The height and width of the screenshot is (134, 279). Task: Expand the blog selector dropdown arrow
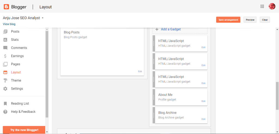pyautogui.click(x=43, y=18)
